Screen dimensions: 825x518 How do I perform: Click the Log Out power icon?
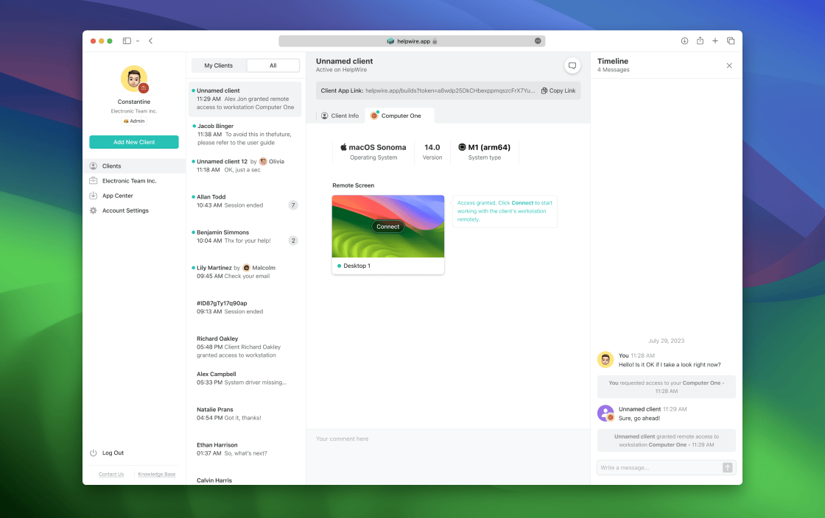(x=93, y=453)
